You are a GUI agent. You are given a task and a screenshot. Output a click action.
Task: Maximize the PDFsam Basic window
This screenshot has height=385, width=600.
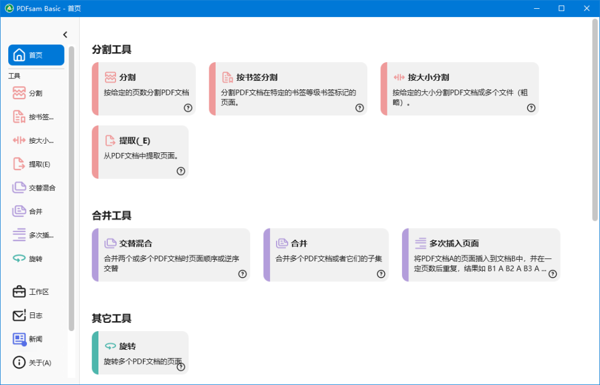tap(561, 8)
